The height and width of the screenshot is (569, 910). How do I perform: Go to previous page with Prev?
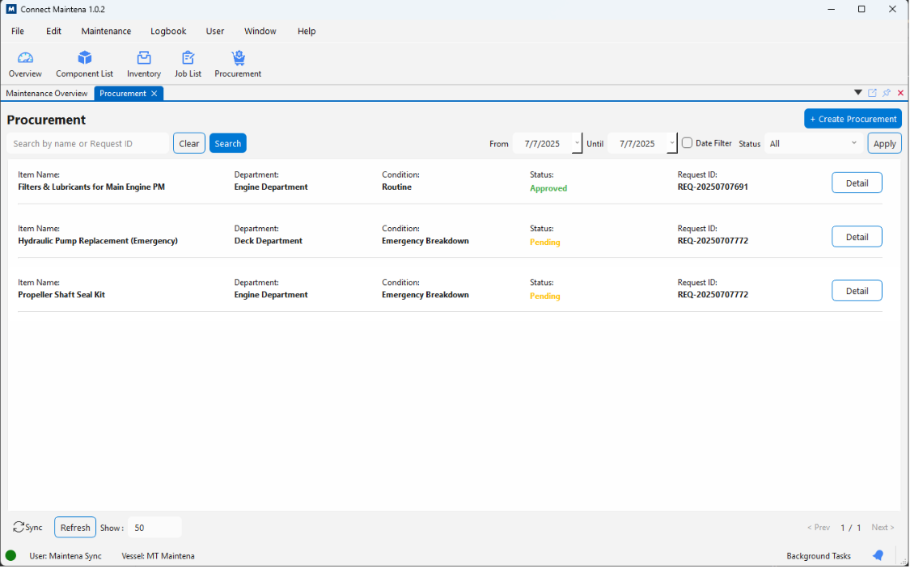(819, 527)
